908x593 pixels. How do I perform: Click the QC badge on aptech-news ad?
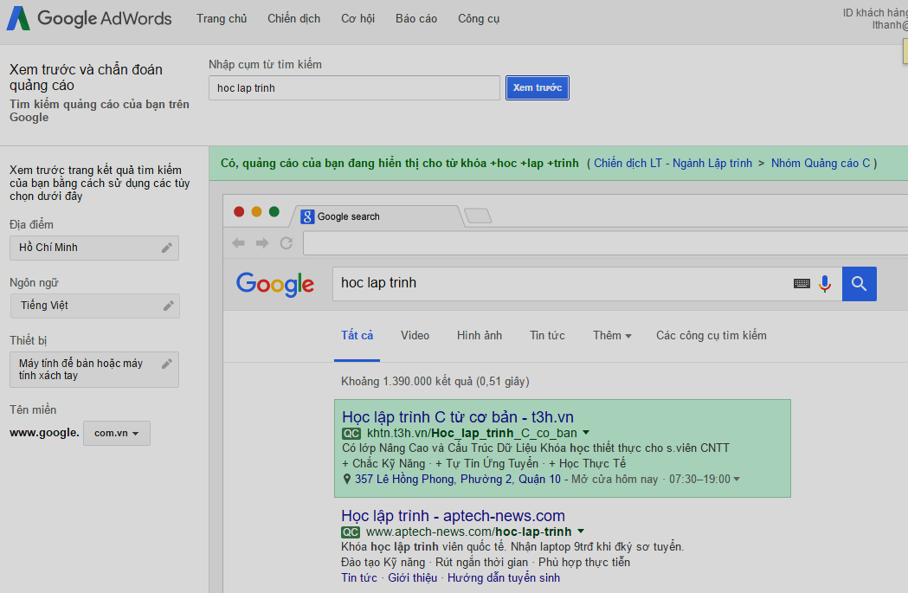[x=351, y=532]
